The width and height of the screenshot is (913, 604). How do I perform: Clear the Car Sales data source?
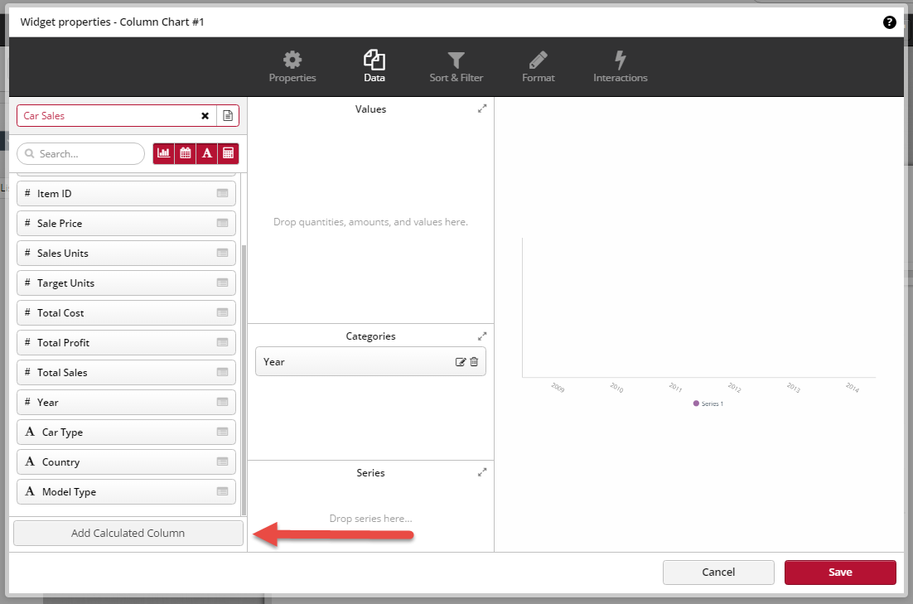point(205,116)
